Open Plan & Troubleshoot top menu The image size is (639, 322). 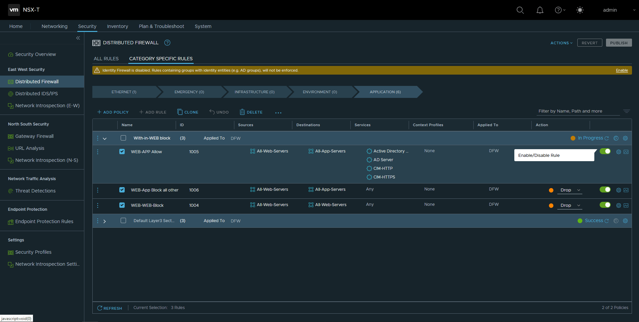pos(161,26)
